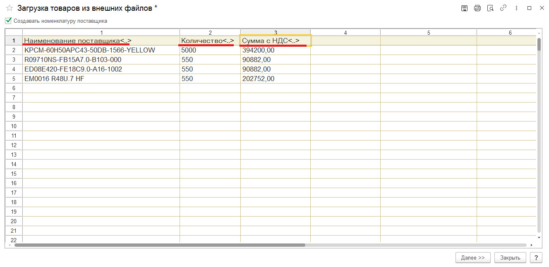Select the 'Сумма с НДС<..>' header cell
Image resolution: width=549 pixels, height=267 pixels.
(x=275, y=41)
